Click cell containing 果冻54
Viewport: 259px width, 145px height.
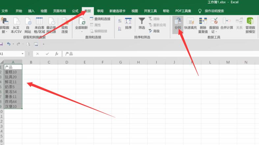click(x=13, y=92)
